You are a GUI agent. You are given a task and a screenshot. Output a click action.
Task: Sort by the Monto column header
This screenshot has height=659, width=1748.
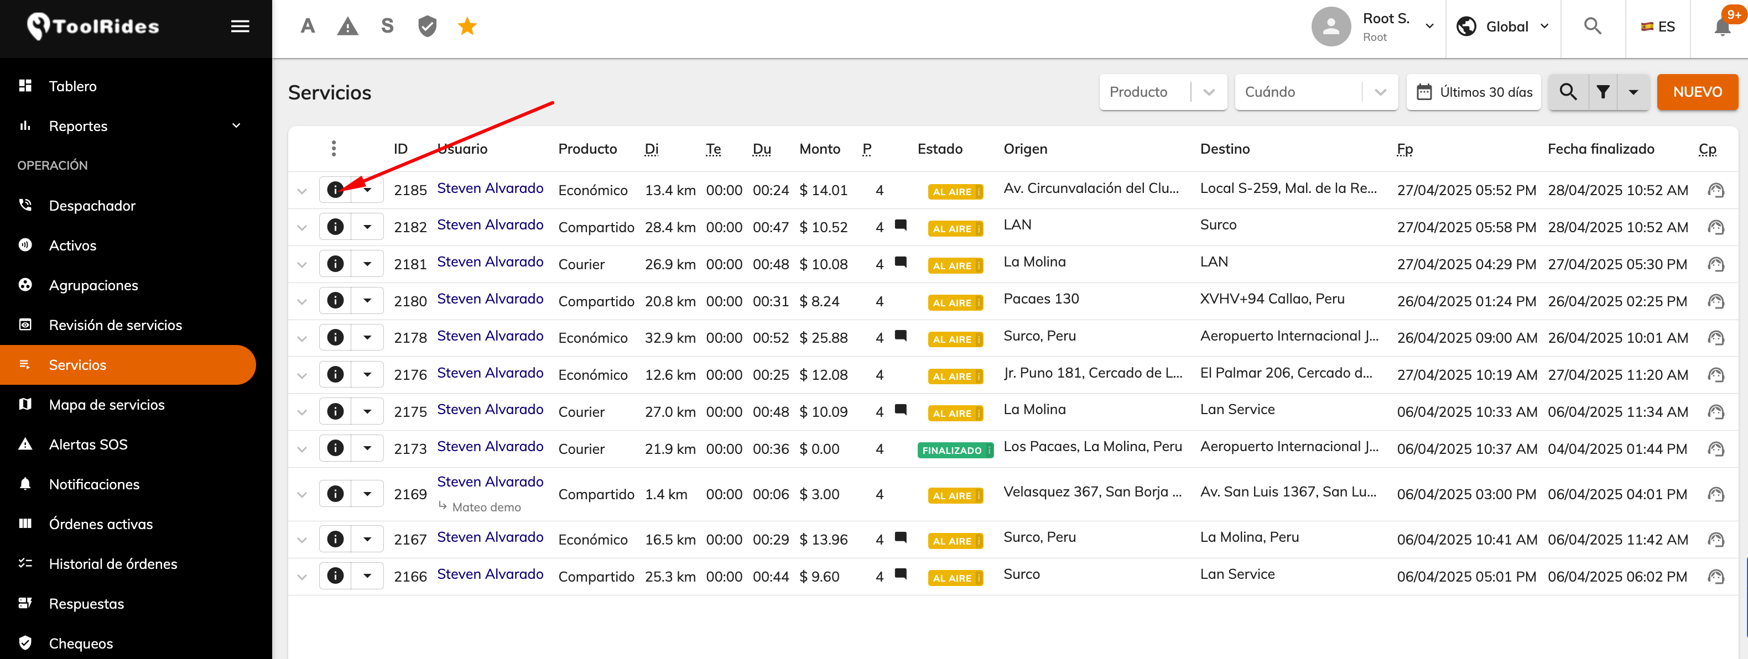(x=820, y=149)
